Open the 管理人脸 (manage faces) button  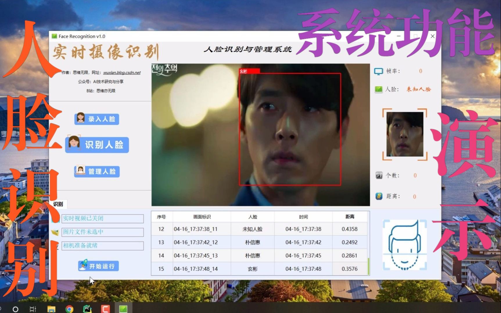tap(97, 171)
